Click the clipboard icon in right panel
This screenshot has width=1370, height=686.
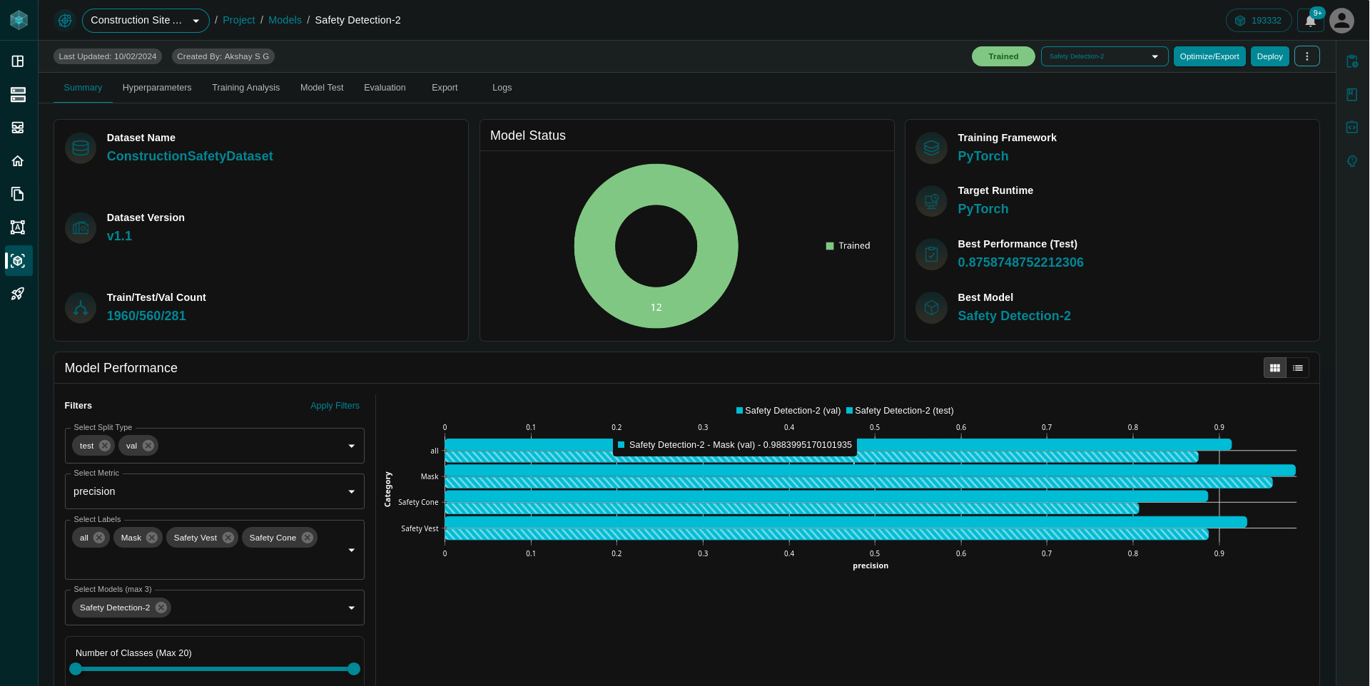coord(1352,61)
